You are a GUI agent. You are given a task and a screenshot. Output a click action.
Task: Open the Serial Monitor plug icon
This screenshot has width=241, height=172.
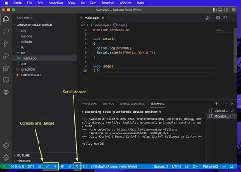(x=77, y=166)
